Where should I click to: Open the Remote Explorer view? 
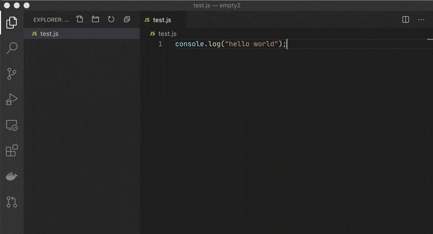pyautogui.click(x=12, y=125)
